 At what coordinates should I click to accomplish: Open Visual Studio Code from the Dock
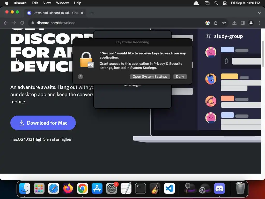pos(169,188)
